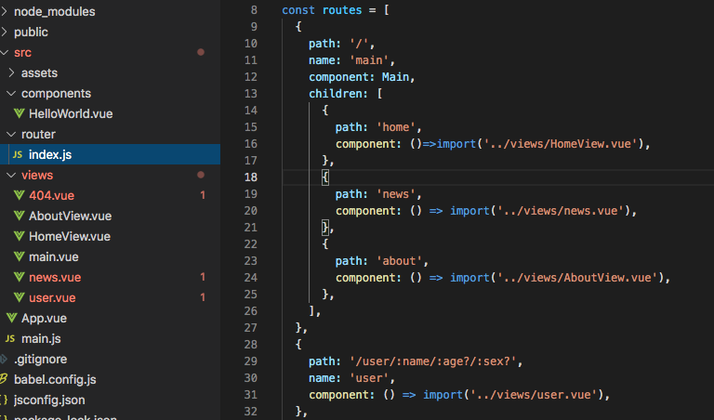Click the Vue icon beside news.vue

pyautogui.click(x=20, y=277)
